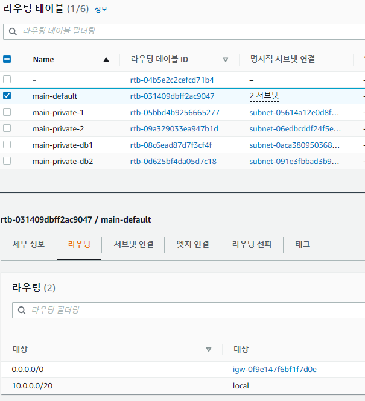Open route table rtb-0d625bf4da05d7c18 link
365x401 pixels.
[x=173, y=162]
